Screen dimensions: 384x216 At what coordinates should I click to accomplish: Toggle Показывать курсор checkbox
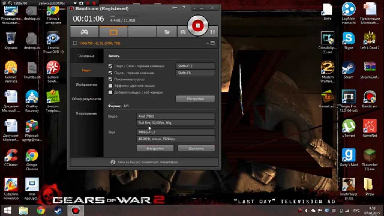(110, 79)
